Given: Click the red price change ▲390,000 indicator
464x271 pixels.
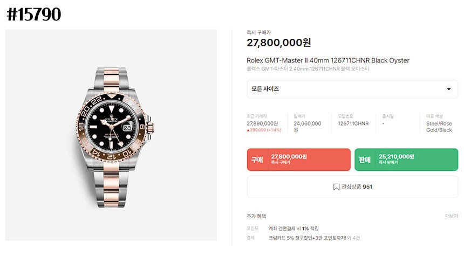Looking at the screenshot, I should [x=264, y=130].
